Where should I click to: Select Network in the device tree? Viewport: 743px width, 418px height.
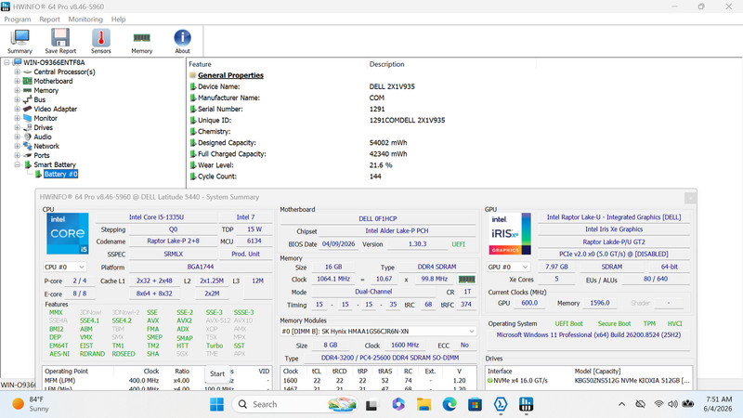click(x=46, y=146)
